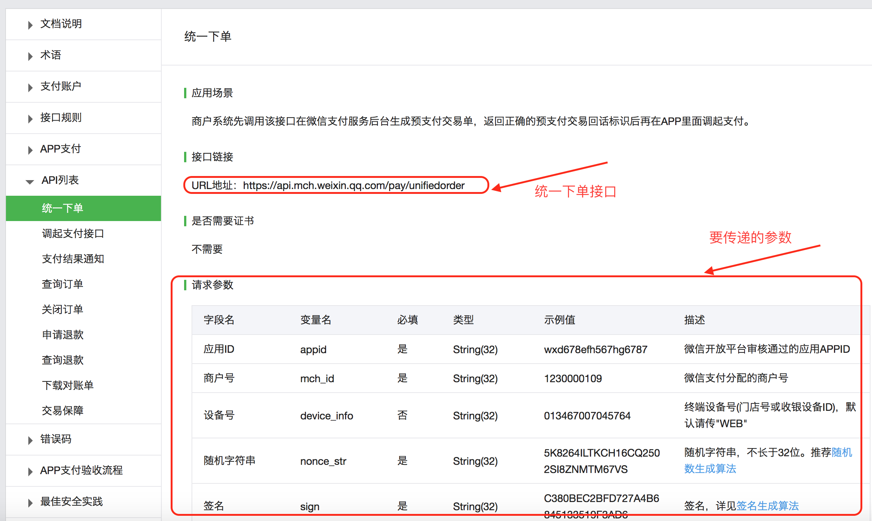
Task: Open the 申请退款 API page
Action: [63, 335]
